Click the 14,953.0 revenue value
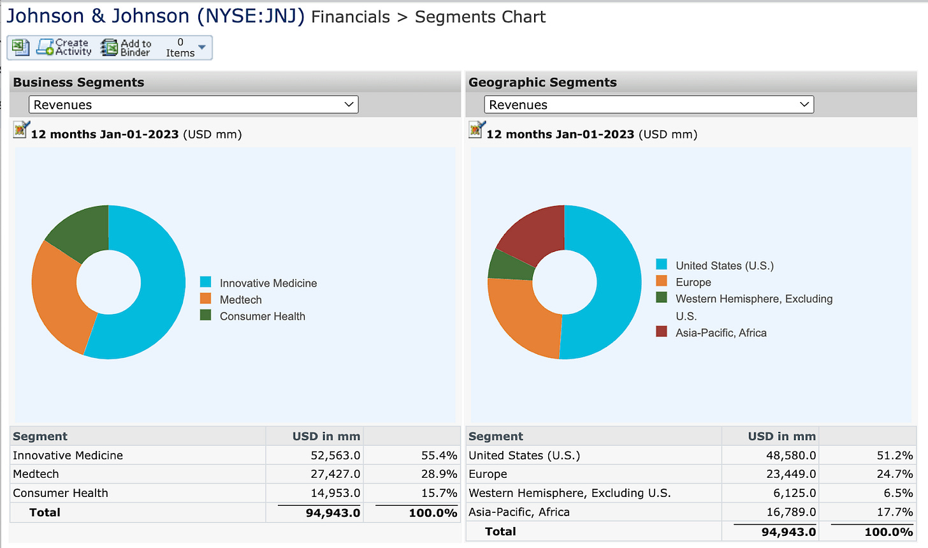This screenshot has height=548, width=928. (x=335, y=493)
